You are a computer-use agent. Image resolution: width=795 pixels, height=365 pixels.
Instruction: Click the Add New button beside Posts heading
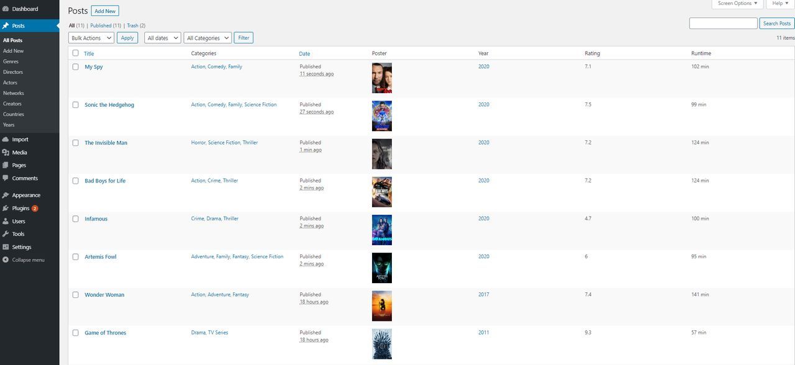[105, 11]
